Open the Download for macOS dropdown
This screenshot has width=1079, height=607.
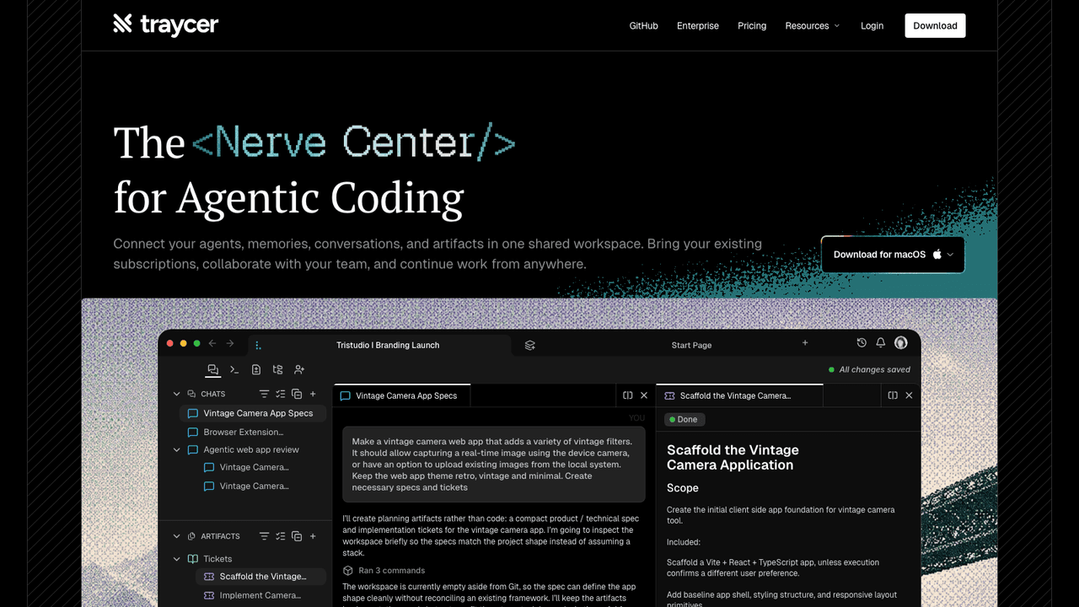pos(894,255)
